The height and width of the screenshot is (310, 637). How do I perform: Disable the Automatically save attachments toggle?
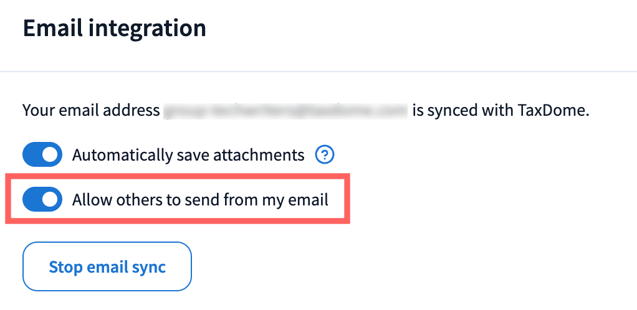click(42, 154)
